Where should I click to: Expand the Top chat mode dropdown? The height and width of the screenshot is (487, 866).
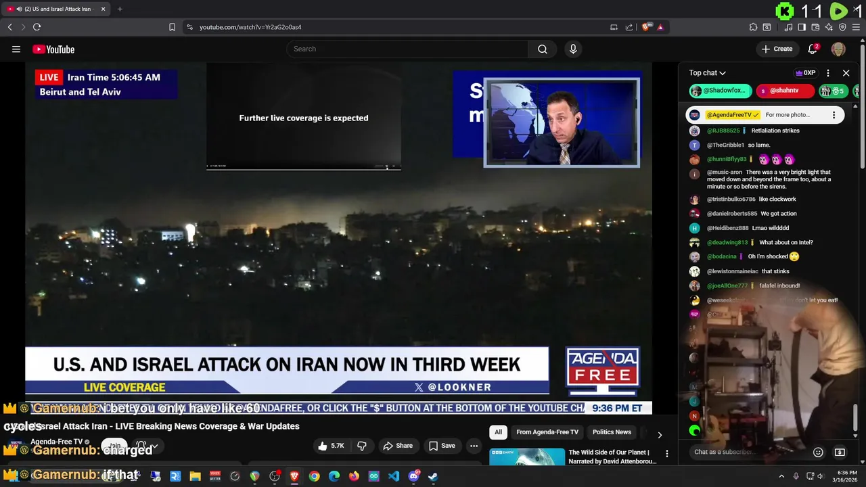(x=707, y=73)
